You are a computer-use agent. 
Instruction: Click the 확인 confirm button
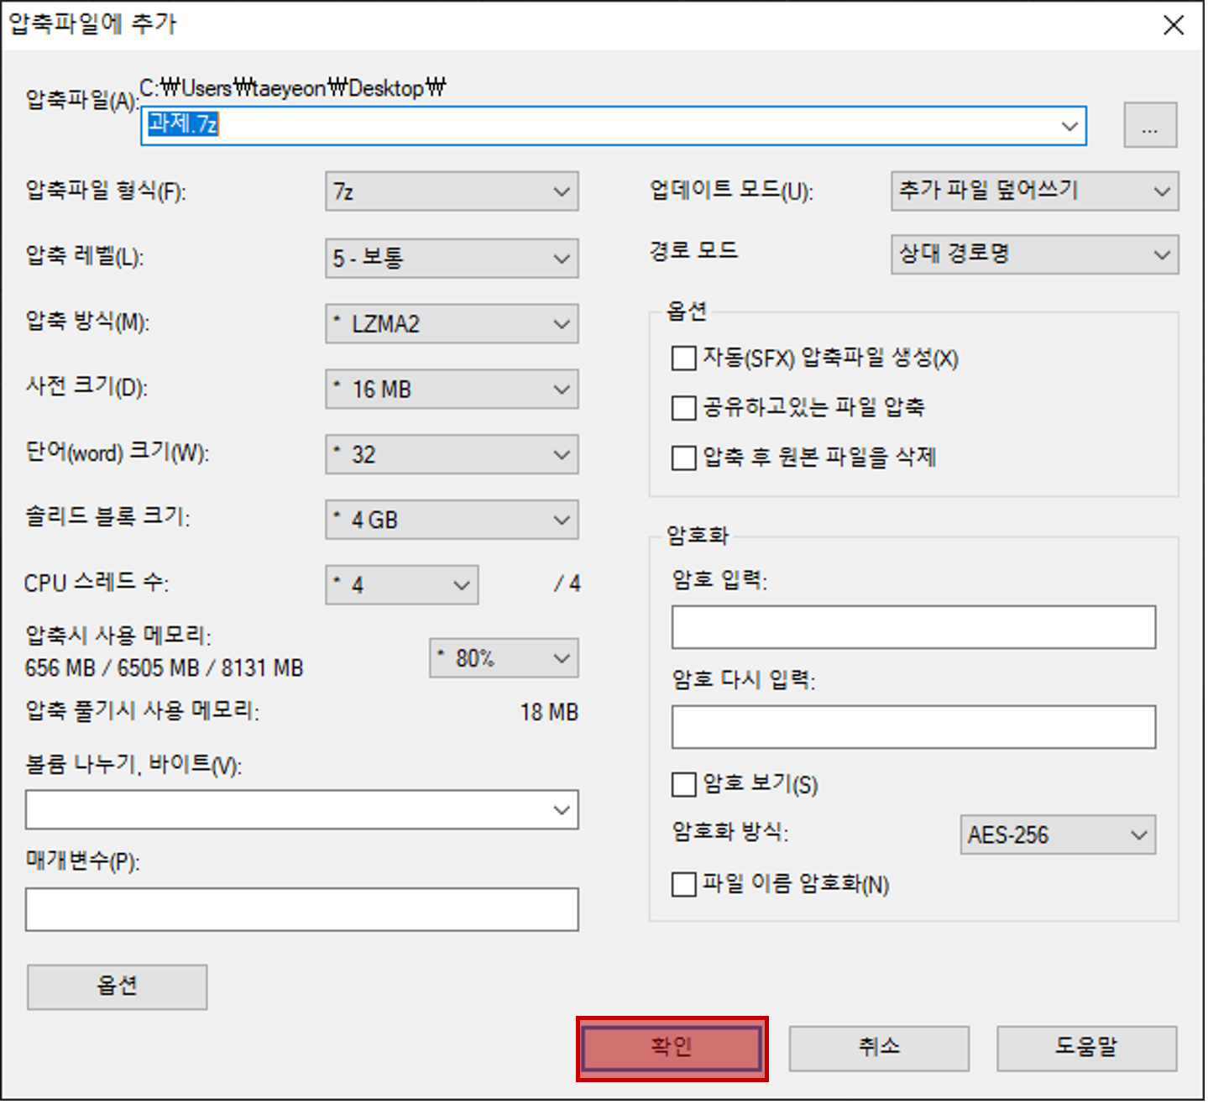click(671, 1048)
